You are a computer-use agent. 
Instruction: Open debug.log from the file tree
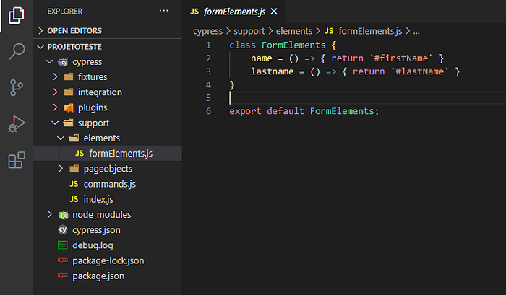coord(108,245)
